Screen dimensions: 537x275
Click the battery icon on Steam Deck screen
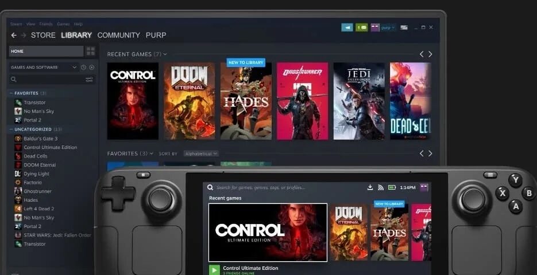392,187
